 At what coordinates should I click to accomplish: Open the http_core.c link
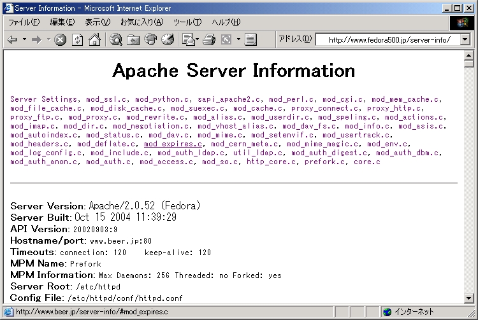tap(271, 162)
